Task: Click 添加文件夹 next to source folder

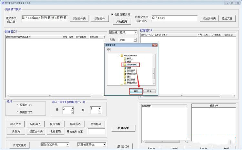Action: 79,18
